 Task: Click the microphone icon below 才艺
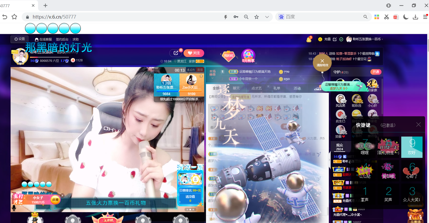(x=14, y=208)
